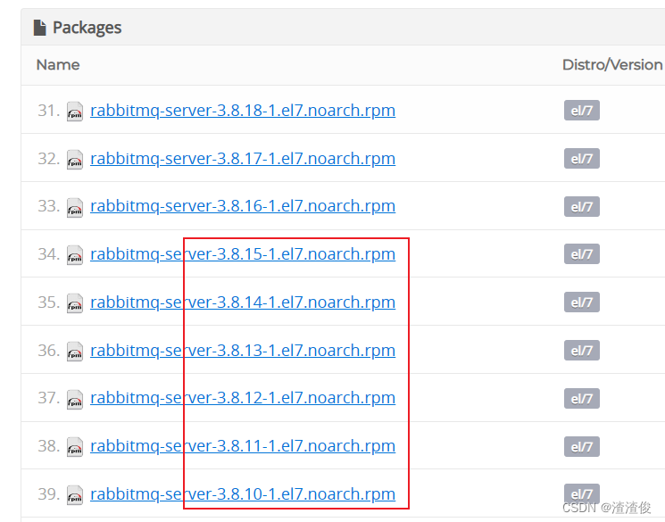Click the rpm file icon in row 32
Screen dimensions: 665x522
coord(75,160)
